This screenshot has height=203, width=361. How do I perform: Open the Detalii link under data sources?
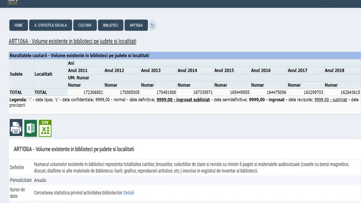click(x=129, y=193)
